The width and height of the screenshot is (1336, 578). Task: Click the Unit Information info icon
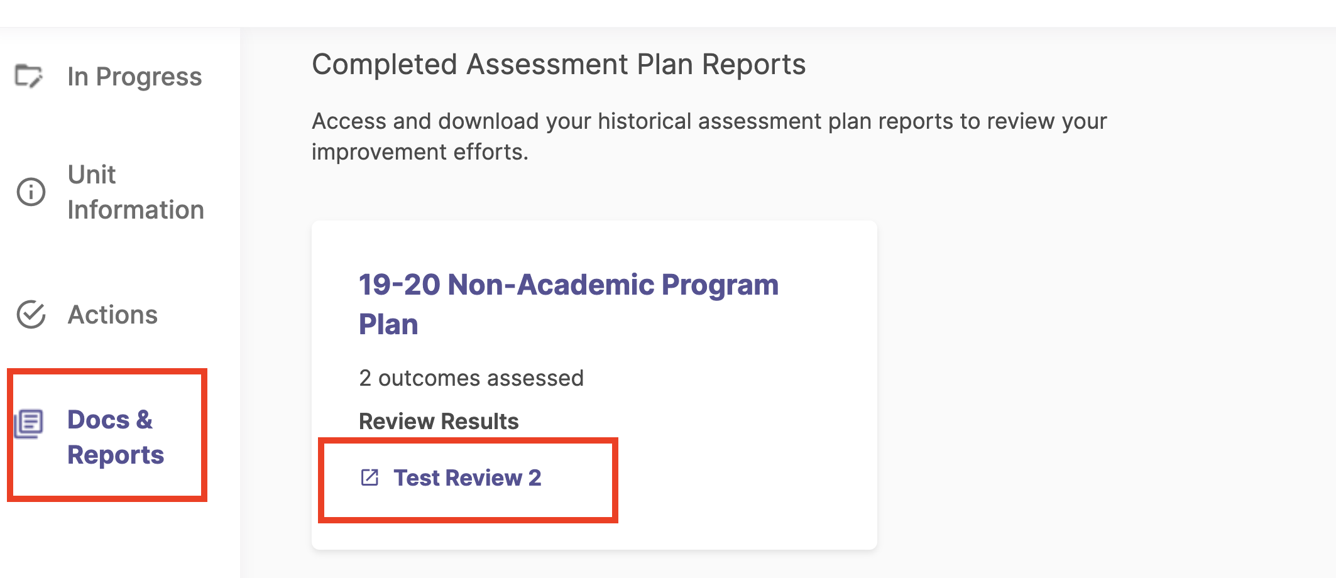[30, 192]
